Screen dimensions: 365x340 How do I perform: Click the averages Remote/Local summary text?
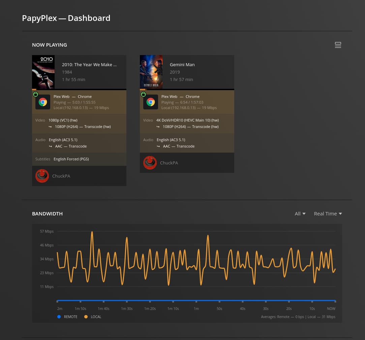(298, 317)
